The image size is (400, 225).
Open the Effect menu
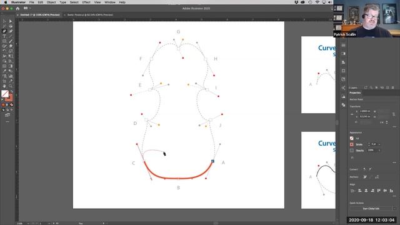click(86, 2)
